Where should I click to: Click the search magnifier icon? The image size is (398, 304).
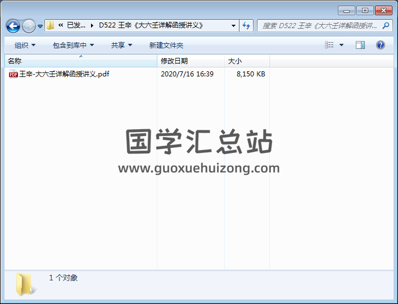386,25
